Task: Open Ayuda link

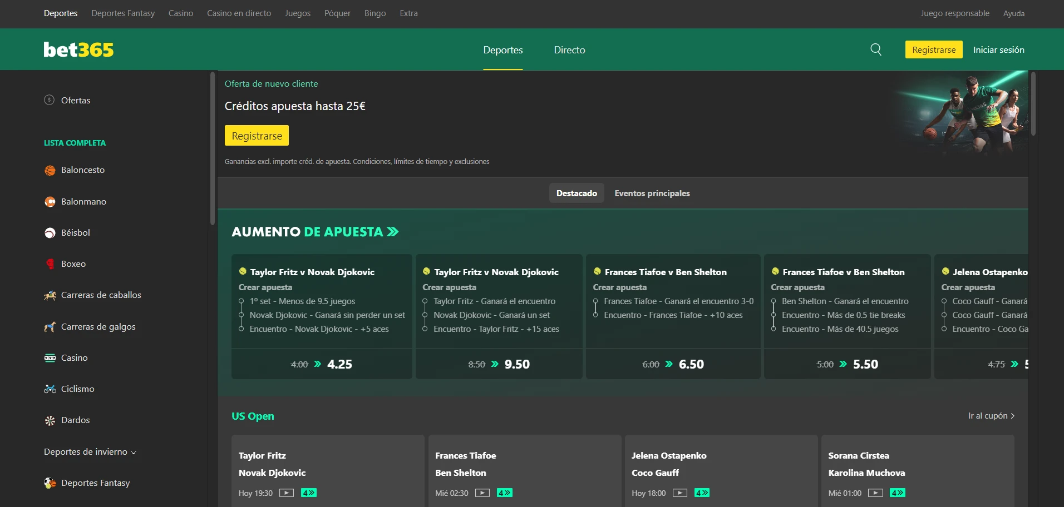Action: pyautogui.click(x=1014, y=13)
